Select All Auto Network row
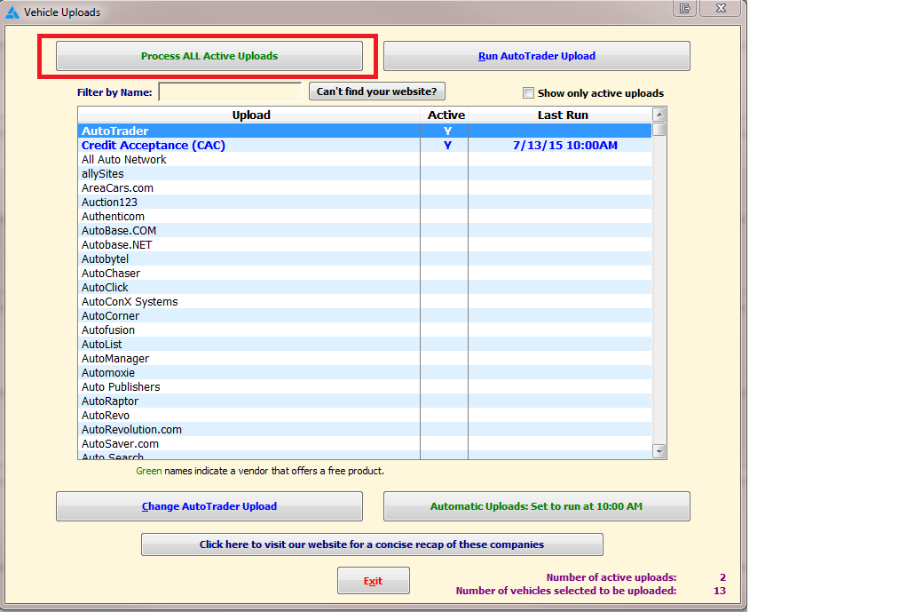The image size is (915, 612). coord(365,159)
